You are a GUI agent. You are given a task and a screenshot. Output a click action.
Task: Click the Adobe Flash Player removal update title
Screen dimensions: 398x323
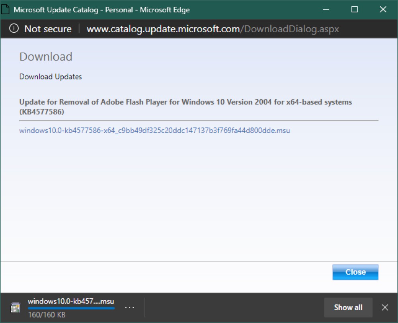[x=185, y=106]
